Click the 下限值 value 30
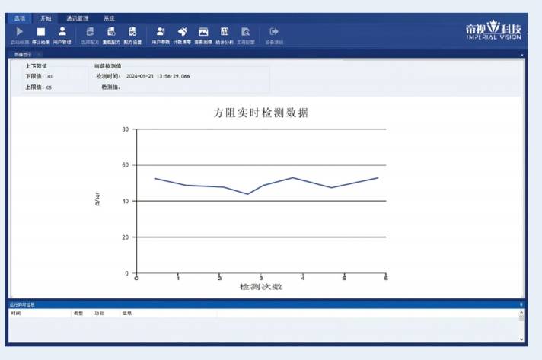Viewport: 542px width, 360px height. click(49, 76)
